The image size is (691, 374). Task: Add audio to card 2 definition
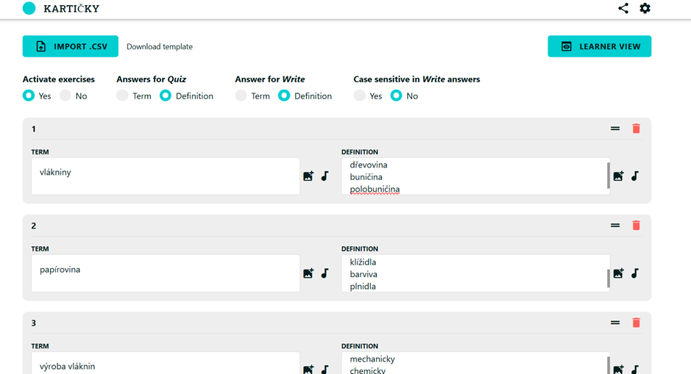634,273
